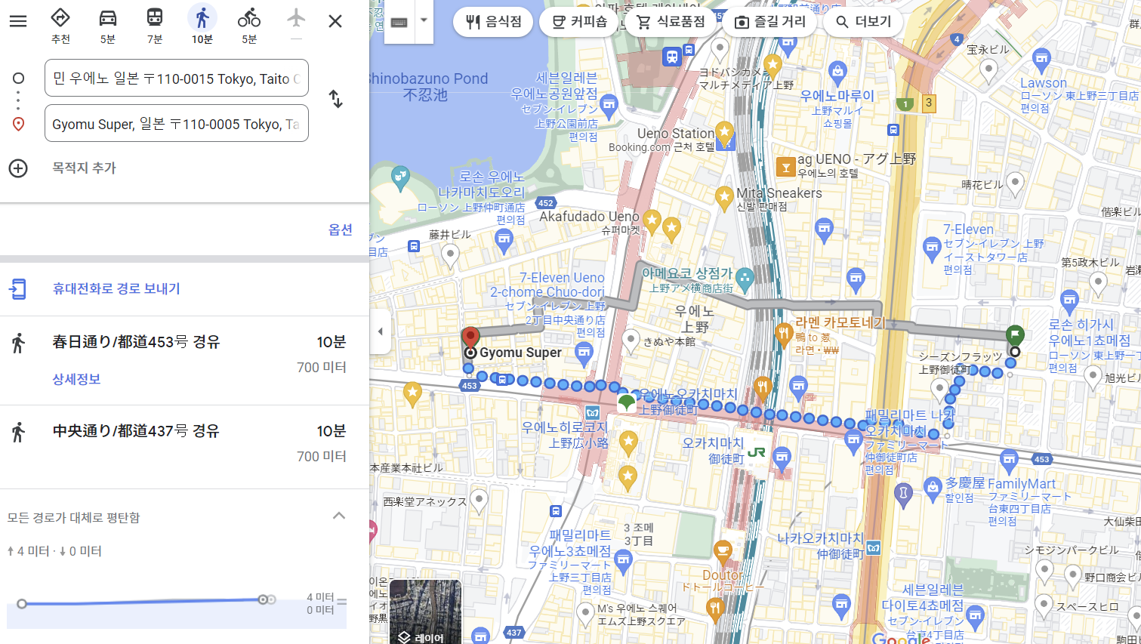
Task: Collapse the side panel arrow
Action: click(x=380, y=331)
